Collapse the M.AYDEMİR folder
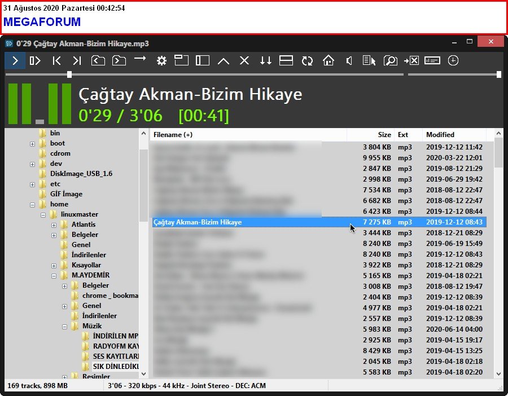508x396 pixels. 54,276
